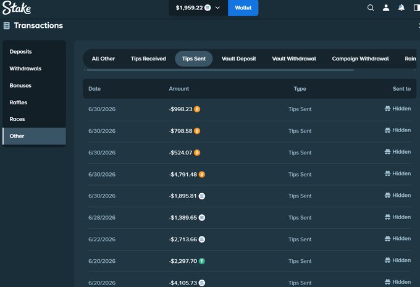Click the Date column header

tap(94, 89)
